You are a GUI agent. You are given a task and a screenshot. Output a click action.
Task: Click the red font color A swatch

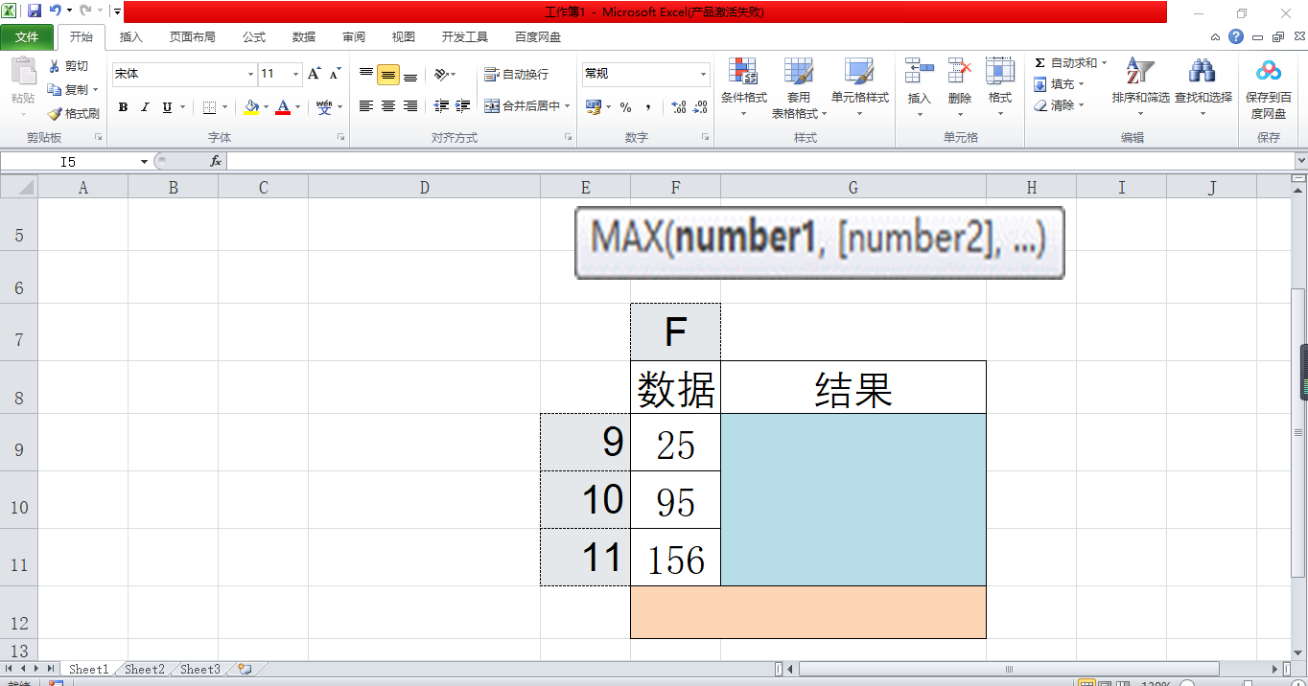pos(283,107)
